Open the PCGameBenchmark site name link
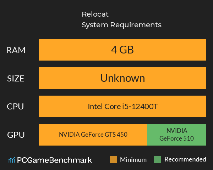 coord(54,160)
